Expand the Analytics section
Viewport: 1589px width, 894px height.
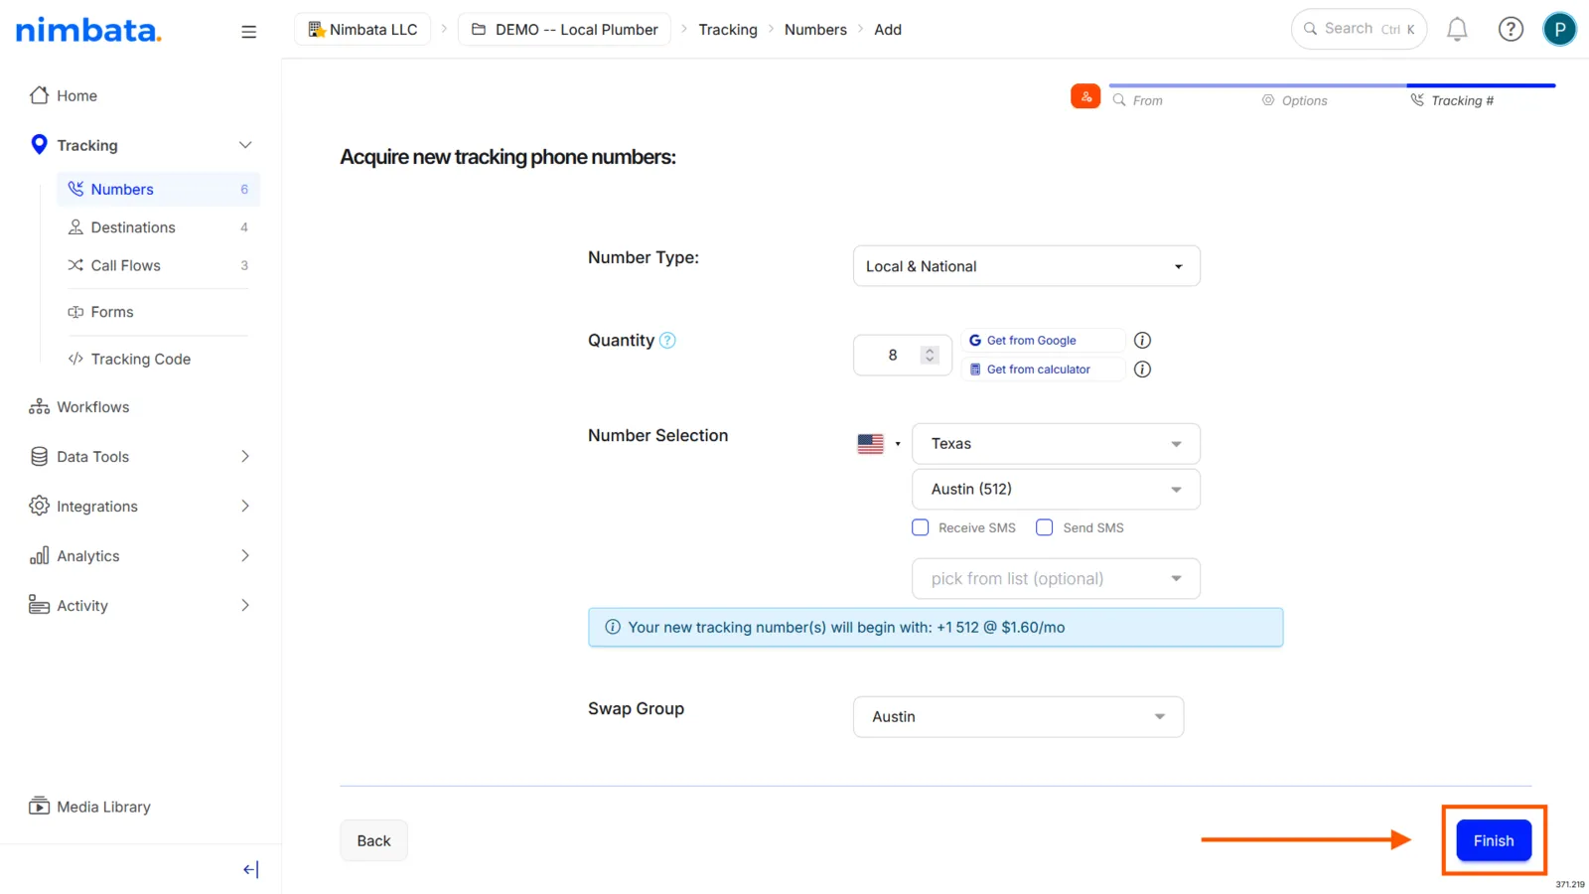click(244, 556)
